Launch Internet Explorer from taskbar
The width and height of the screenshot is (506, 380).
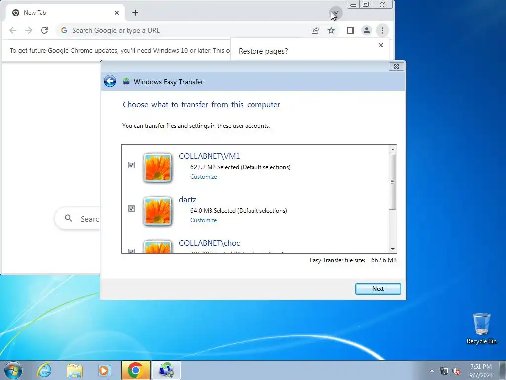(44, 370)
